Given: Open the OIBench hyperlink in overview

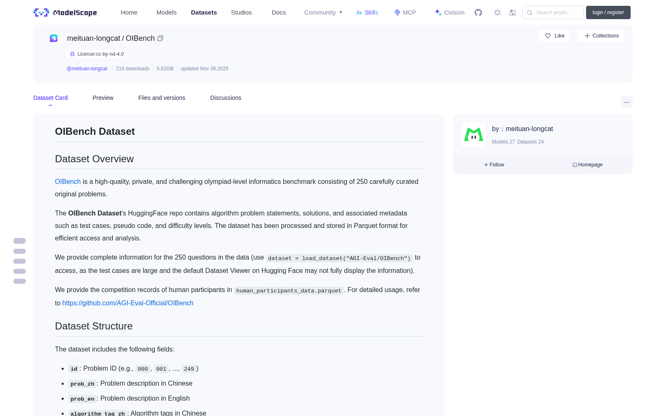Looking at the screenshot, I should coord(68,182).
